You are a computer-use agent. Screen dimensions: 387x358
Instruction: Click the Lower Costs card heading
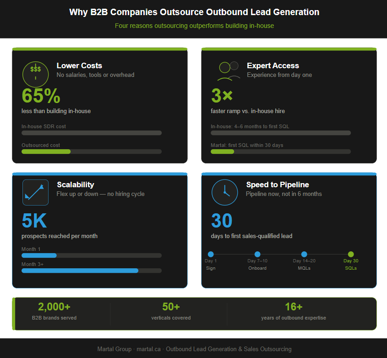[79, 65]
